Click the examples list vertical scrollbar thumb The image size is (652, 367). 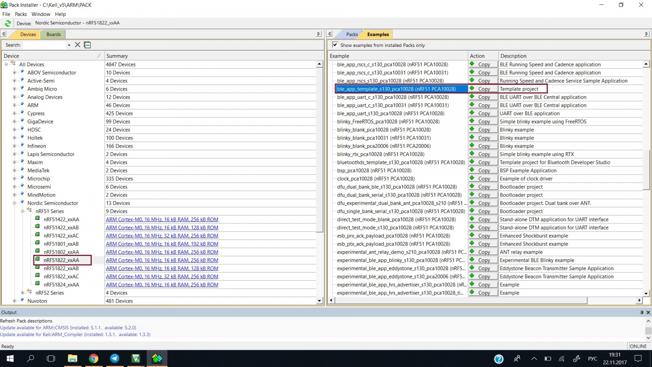point(646,170)
